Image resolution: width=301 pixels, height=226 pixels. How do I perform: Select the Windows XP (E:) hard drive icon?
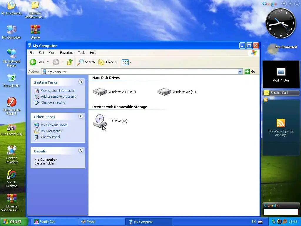click(164, 92)
